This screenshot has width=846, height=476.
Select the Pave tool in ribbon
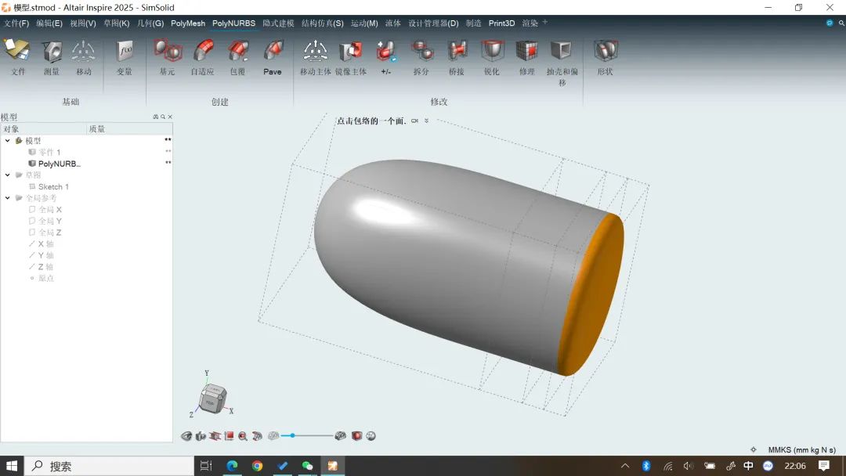pyautogui.click(x=273, y=52)
